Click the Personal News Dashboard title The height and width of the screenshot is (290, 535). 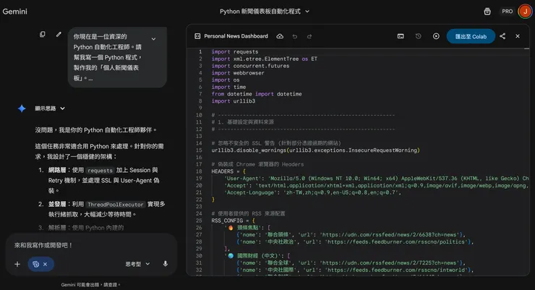(236, 36)
